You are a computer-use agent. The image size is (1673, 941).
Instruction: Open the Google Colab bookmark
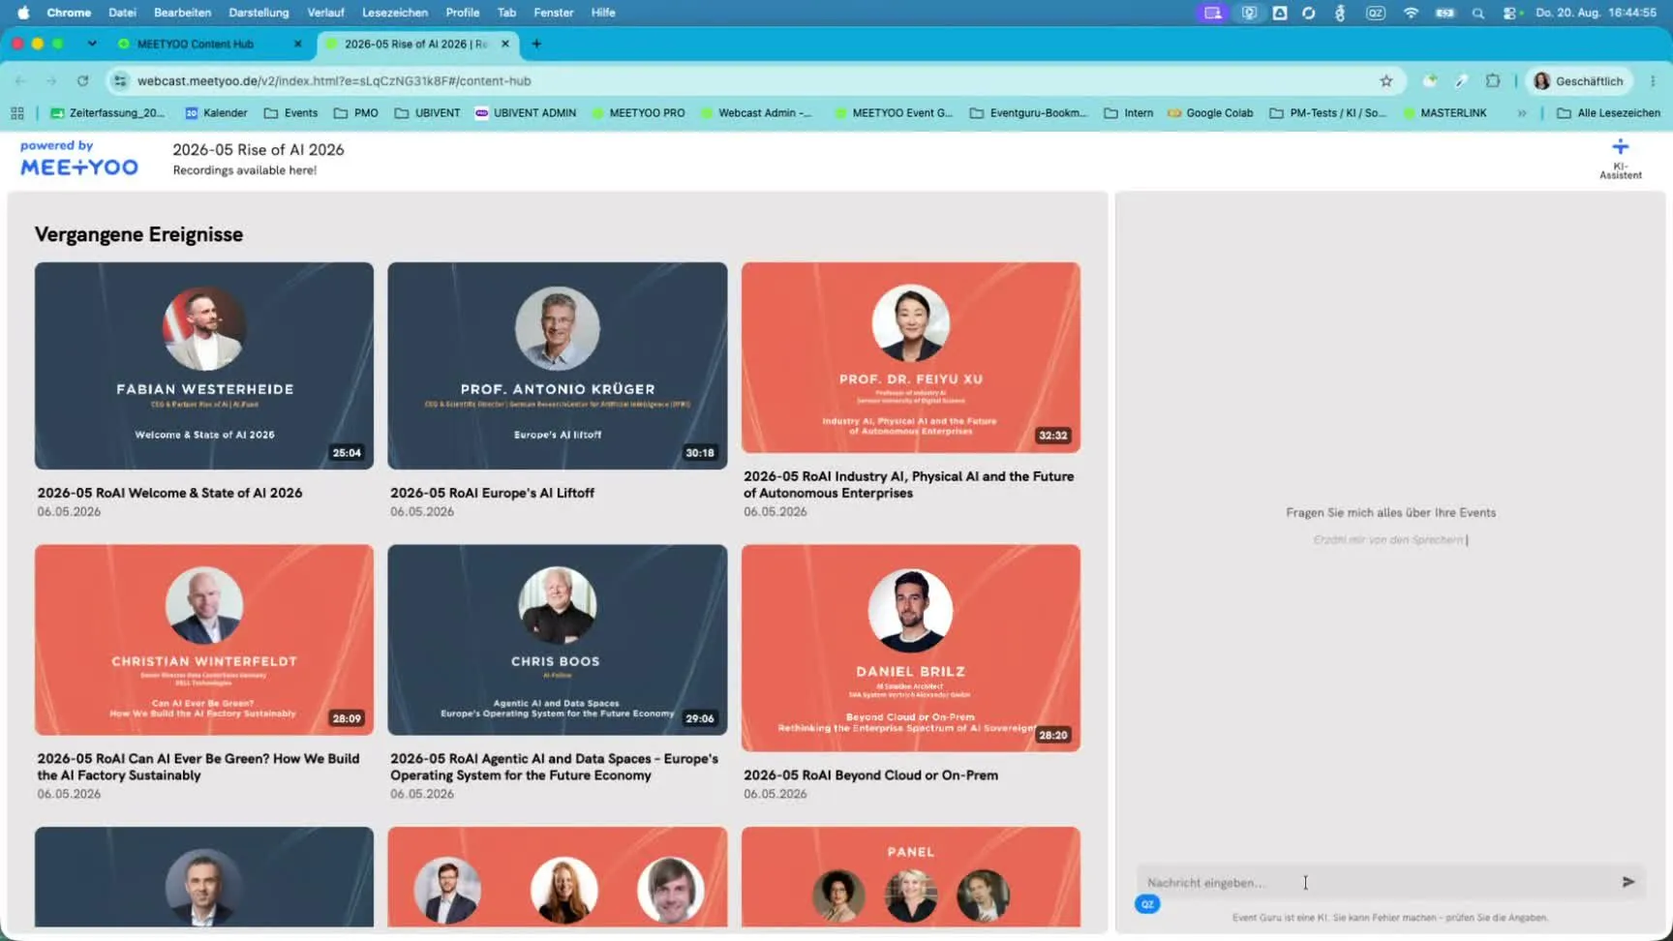pyautogui.click(x=1209, y=113)
